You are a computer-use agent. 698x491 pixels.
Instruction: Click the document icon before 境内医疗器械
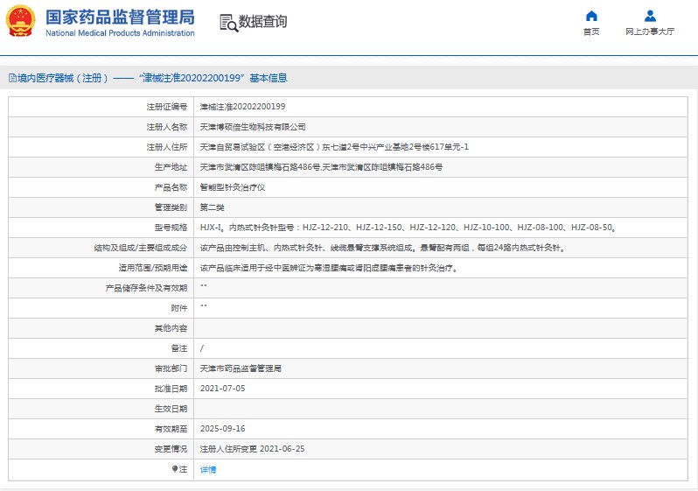click(12, 78)
